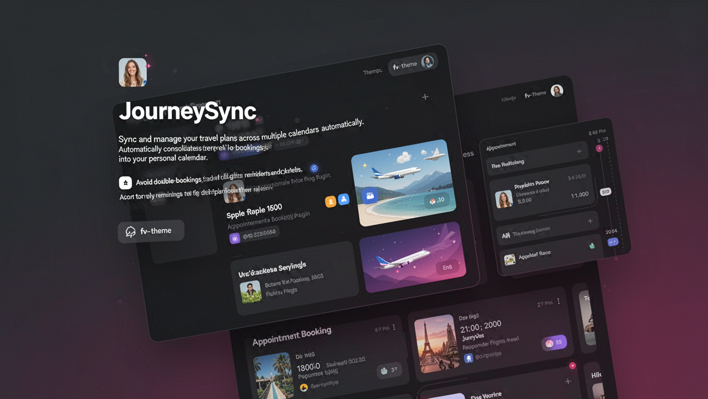
Task: Select the blue person icon next to it
Action: 344,198
